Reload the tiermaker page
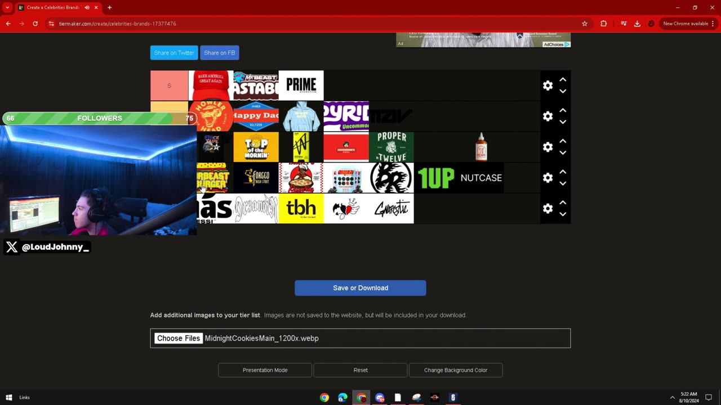 tap(35, 24)
